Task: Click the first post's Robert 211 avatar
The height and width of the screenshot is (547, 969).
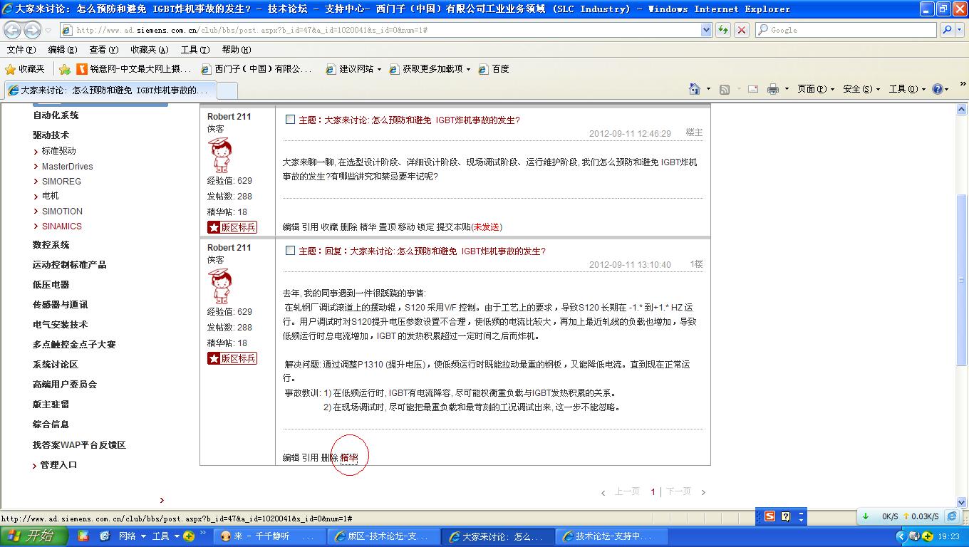Action: (x=219, y=155)
